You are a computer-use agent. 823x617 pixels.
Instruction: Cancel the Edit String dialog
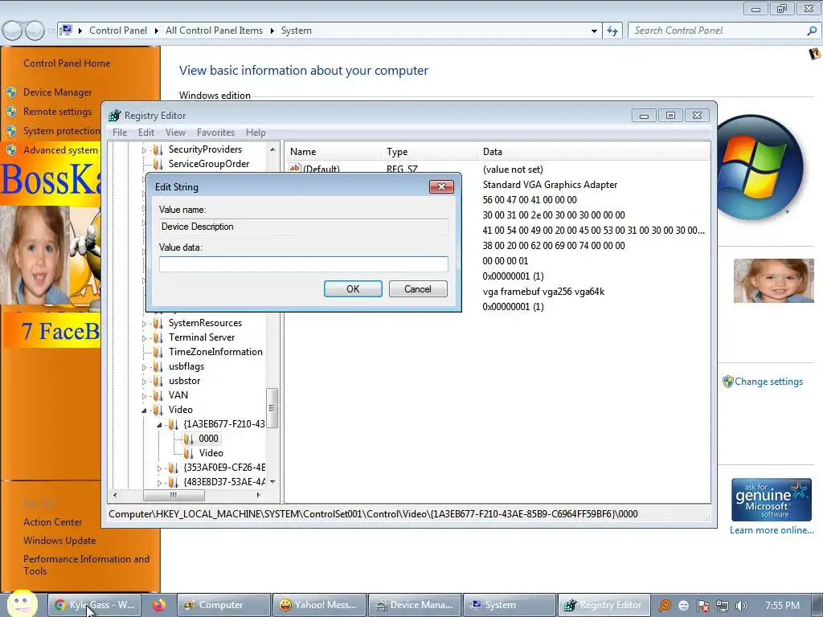418,289
